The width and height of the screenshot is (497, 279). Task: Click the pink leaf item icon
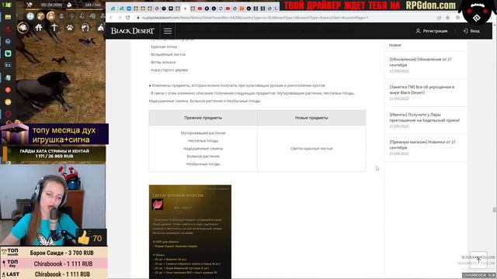158,205
